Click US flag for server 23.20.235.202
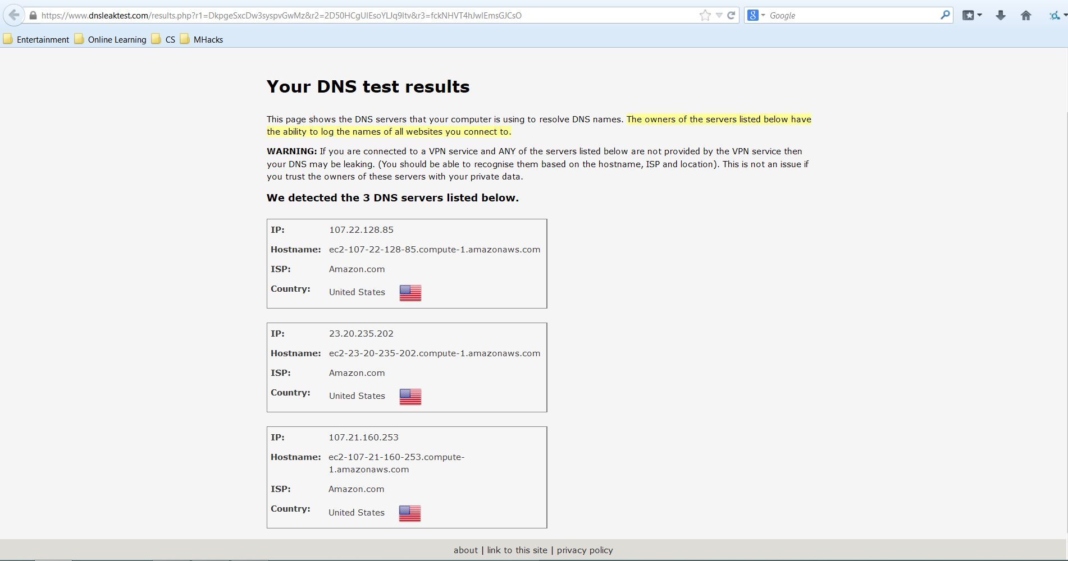 tap(410, 397)
